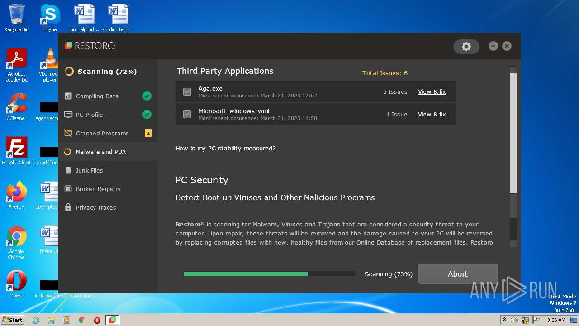Viewport: 579px width, 326px height.
Task: Open Google Chrome desktop shortcut
Action: point(16,243)
